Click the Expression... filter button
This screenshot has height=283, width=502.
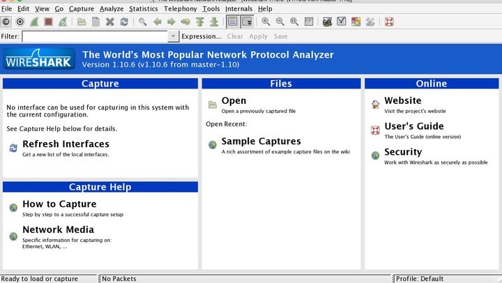pyautogui.click(x=201, y=36)
